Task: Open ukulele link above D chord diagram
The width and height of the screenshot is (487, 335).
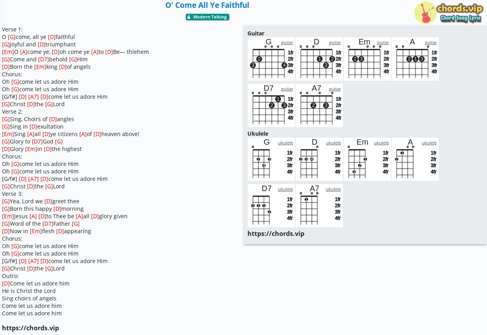Action: pos(333,143)
